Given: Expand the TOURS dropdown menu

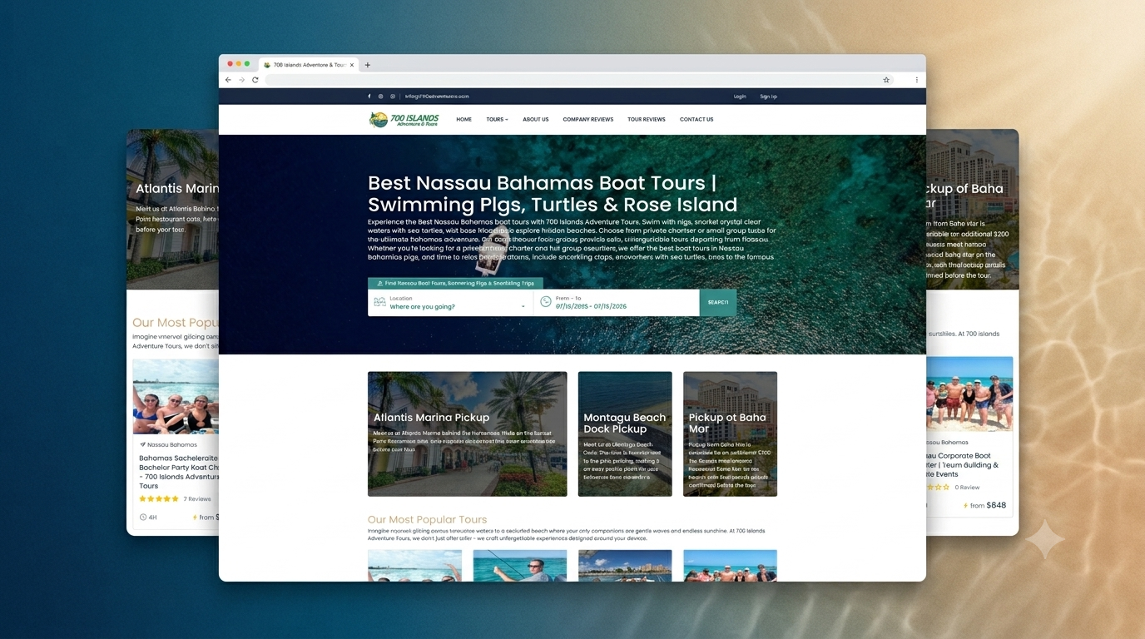Looking at the screenshot, I should coord(497,120).
